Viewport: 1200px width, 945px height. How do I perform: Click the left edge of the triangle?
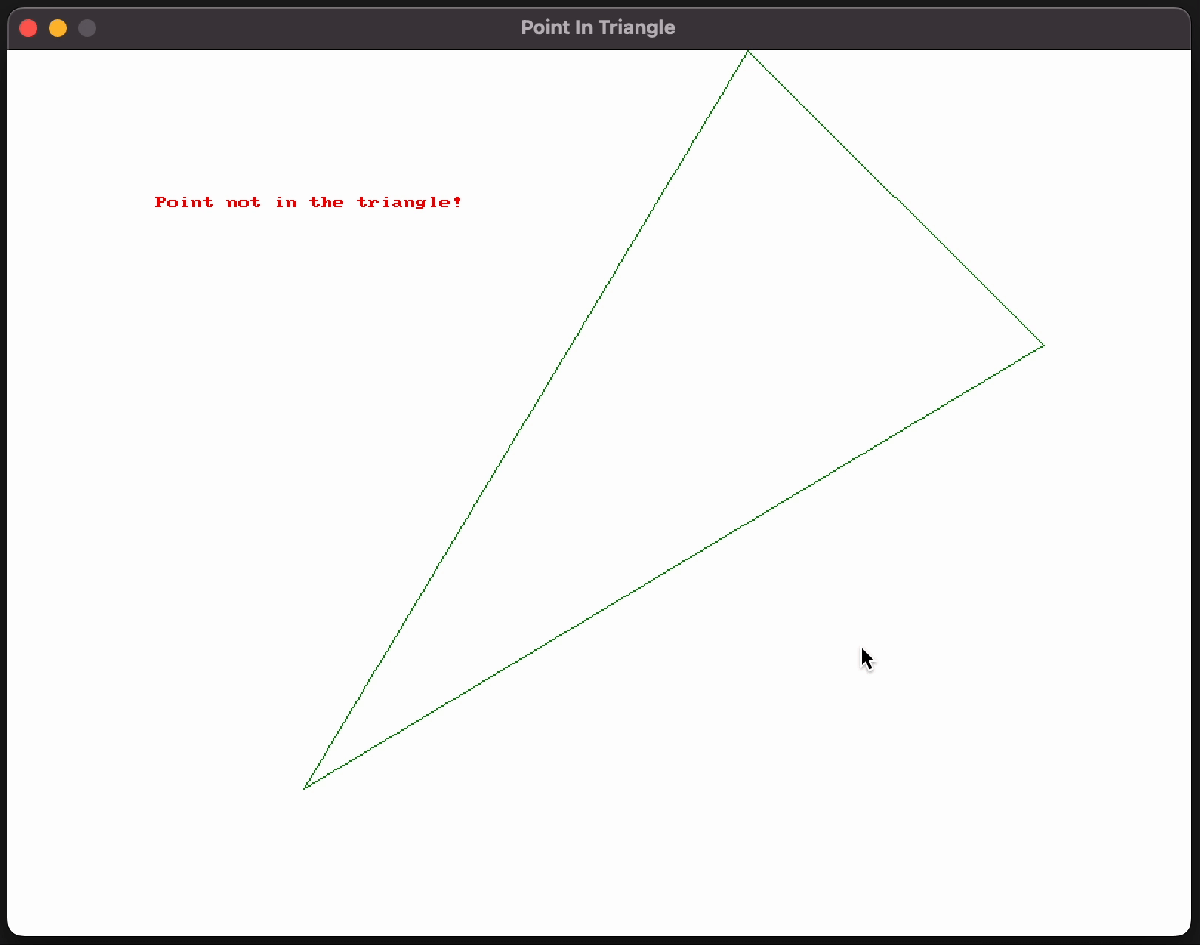(x=525, y=421)
